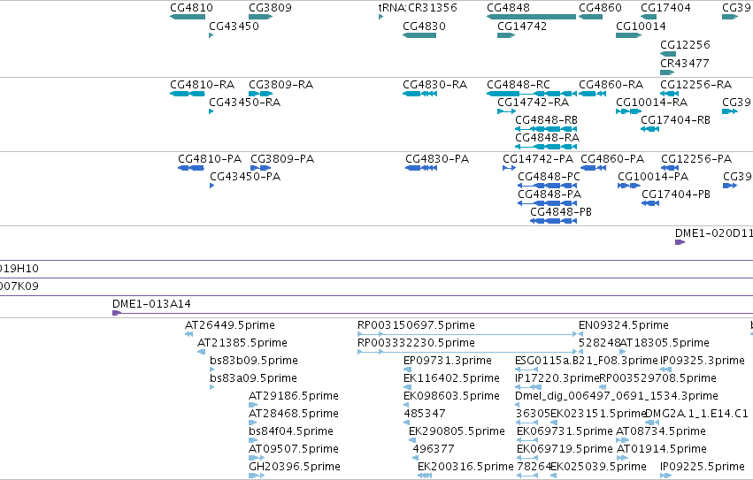This screenshot has width=753, height=480.
Task: Click the CG14742-RA transcript
Action: [507, 111]
